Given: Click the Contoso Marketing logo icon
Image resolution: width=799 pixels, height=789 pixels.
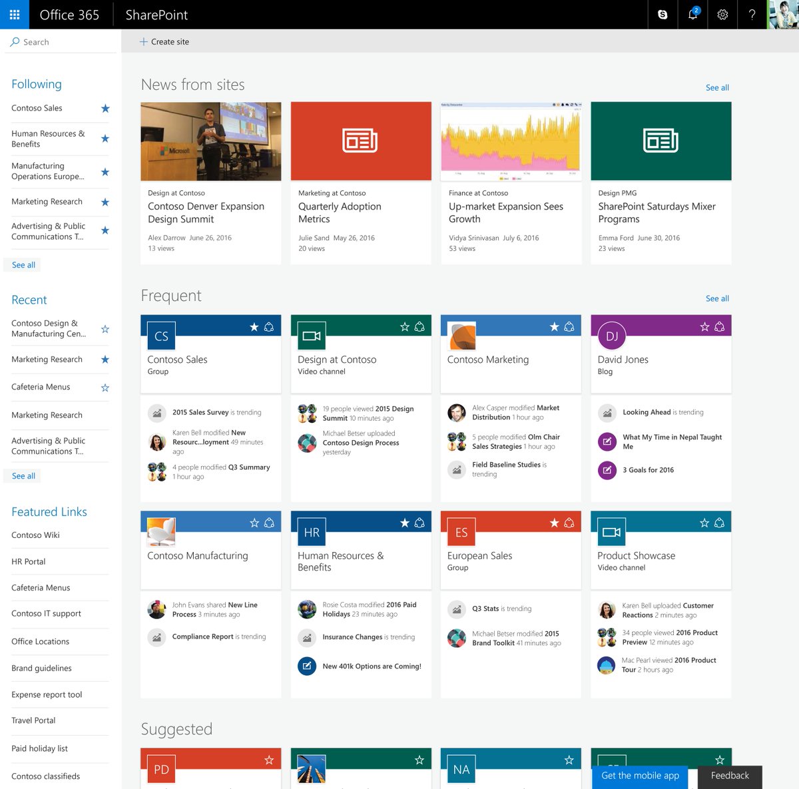Looking at the screenshot, I should coord(461,336).
